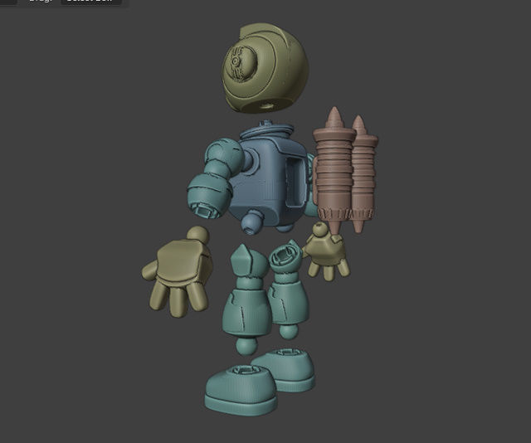
Task: Select the small glove hand below the jetpack
Action: [326, 252]
